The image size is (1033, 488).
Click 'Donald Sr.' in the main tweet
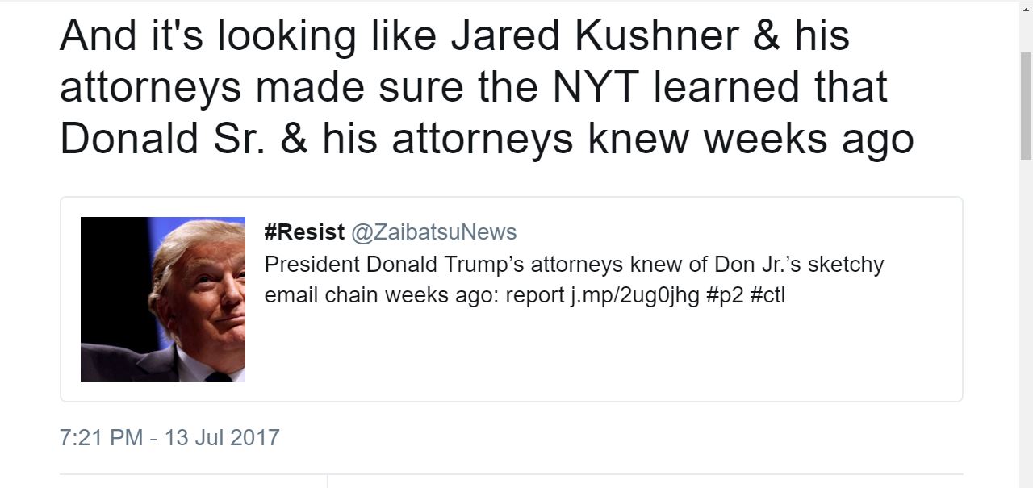tap(162, 139)
